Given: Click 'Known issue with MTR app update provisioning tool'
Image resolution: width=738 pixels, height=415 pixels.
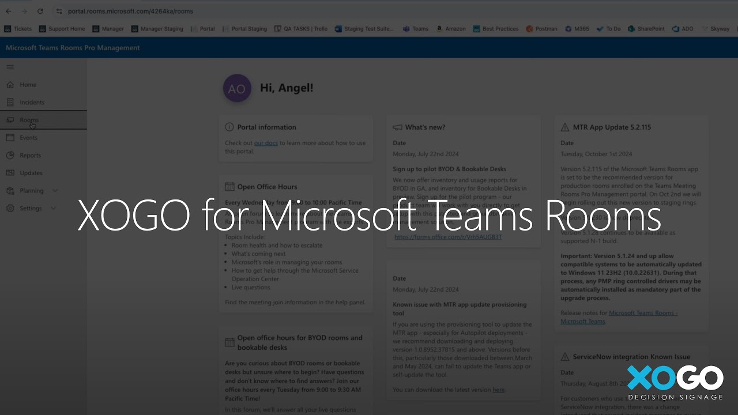Looking at the screenshot, I should point(460,309).
